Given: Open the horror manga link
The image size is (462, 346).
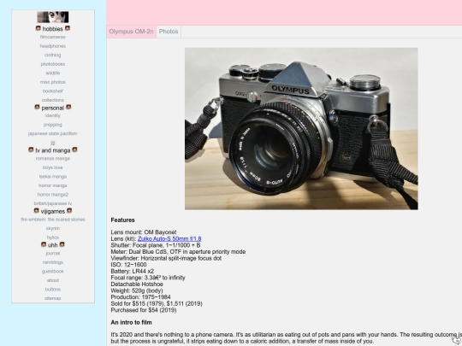Looking at the screenshot, I should click(53, 185).
